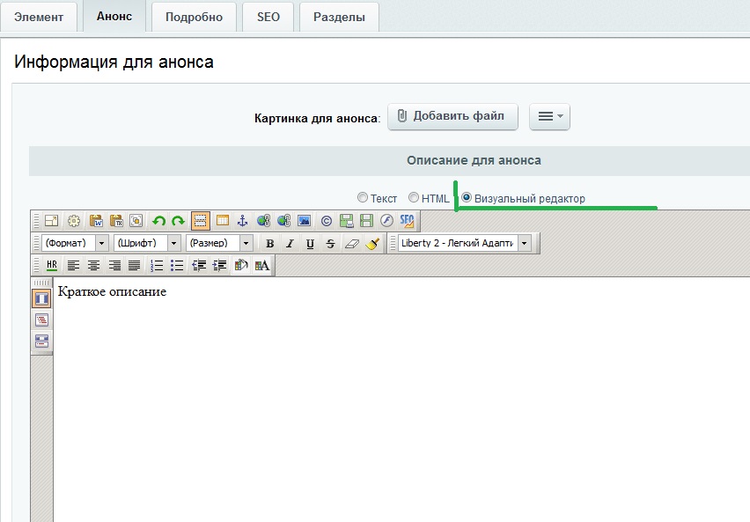Viewport: 750px width, 522px height.
Task: Align text right
Action: [x=114, y=265]
